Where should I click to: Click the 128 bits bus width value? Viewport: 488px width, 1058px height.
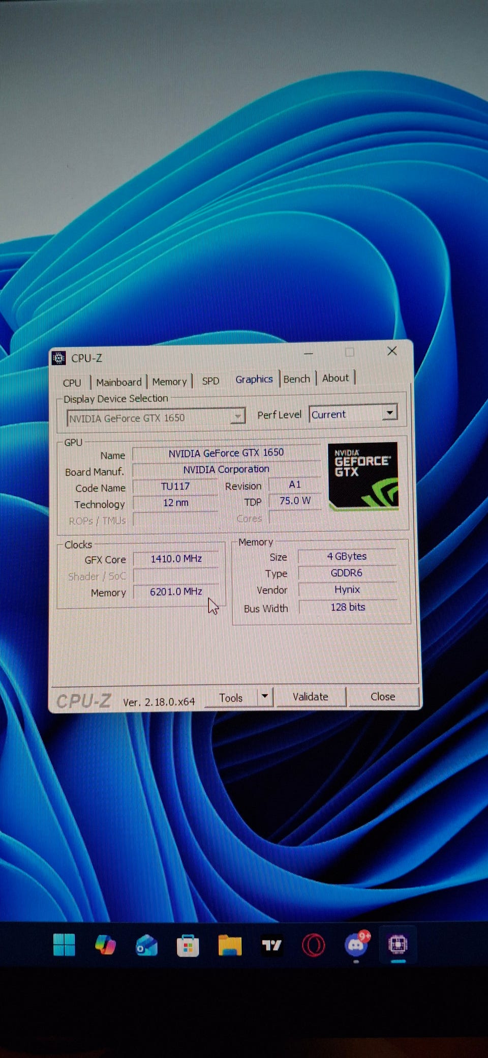click(x=348, y=607)
